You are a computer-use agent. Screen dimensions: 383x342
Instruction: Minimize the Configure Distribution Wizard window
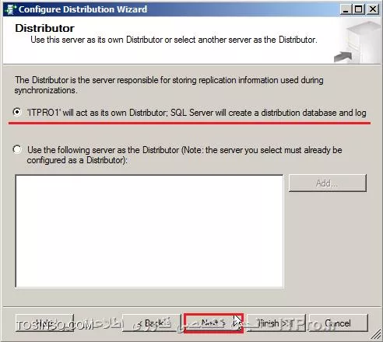point(346,9)
